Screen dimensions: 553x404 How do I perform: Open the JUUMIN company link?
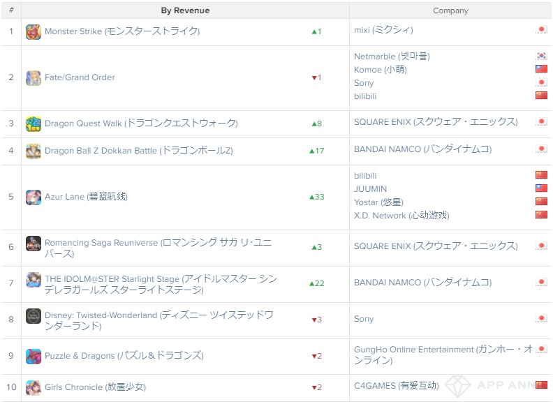click(x=370, y=189)
